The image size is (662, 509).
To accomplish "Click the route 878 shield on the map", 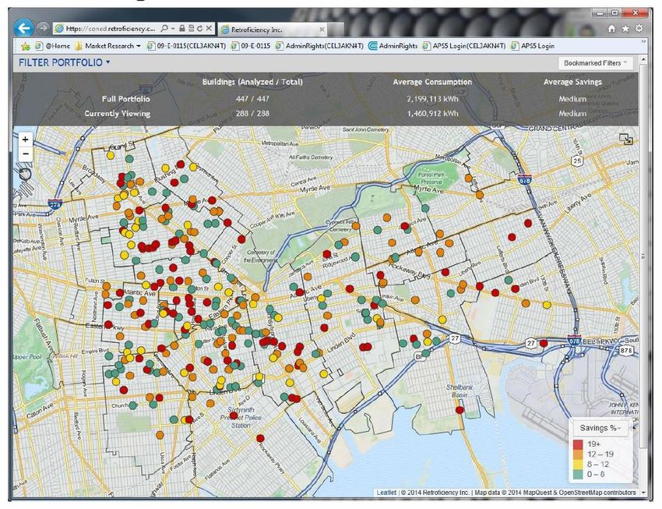I will coord(625,350).
